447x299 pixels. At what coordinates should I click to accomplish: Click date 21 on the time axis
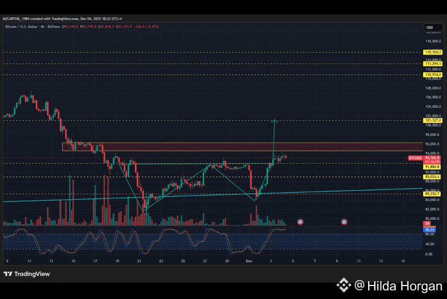(x=139, y=261)
